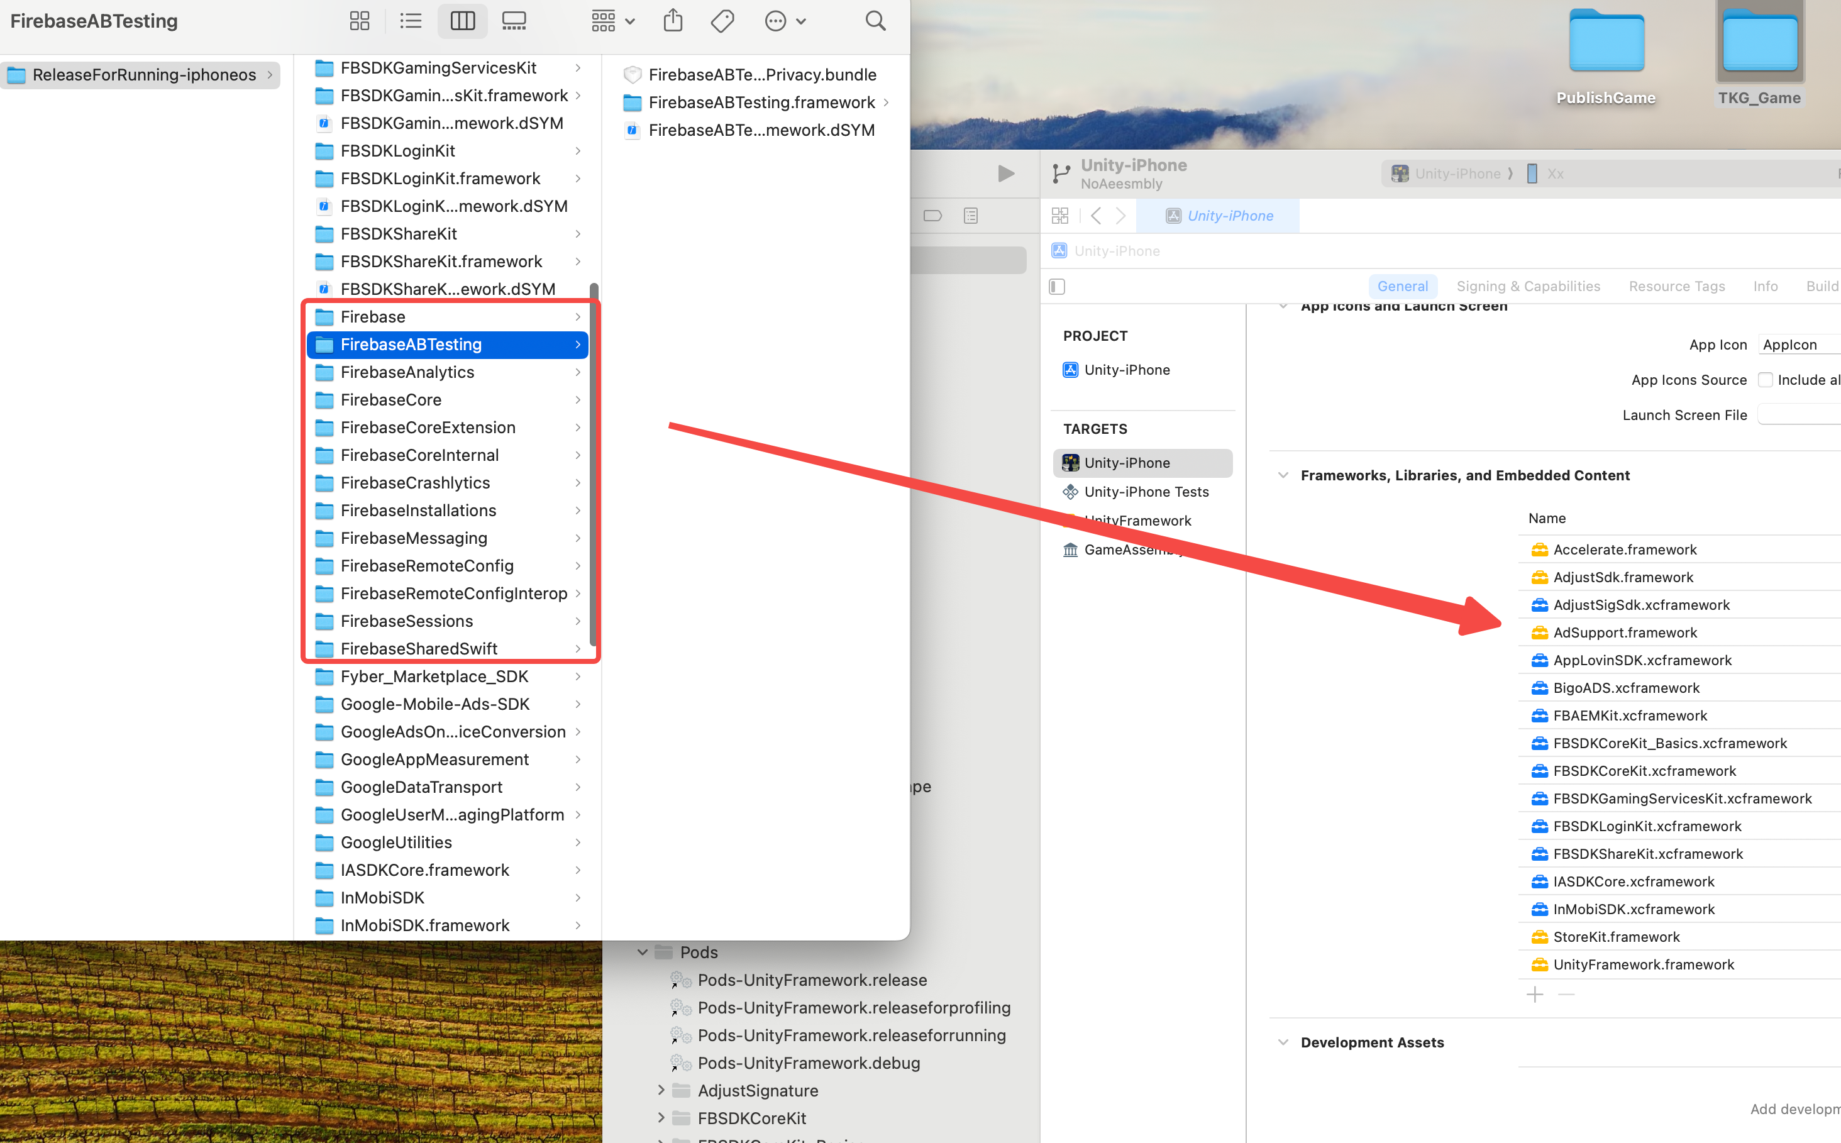The image size is (1841, 1143).
Task: Open the Finder group-by dropdown
Action: (x=612, y=20)
